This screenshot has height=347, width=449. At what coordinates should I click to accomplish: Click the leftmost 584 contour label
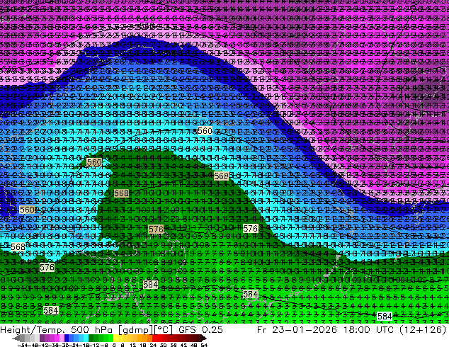pyautogui.click(x=51, y=310)
